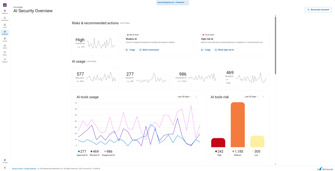Expand Demo Enterprises Inc / Production selector
This screenshot has height=171, width=335.
click(x=172, y=3)
